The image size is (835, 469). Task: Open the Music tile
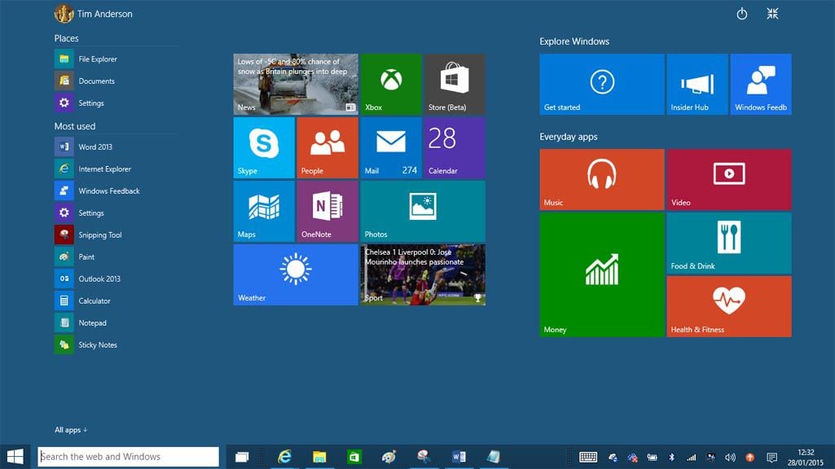[602, 179]
